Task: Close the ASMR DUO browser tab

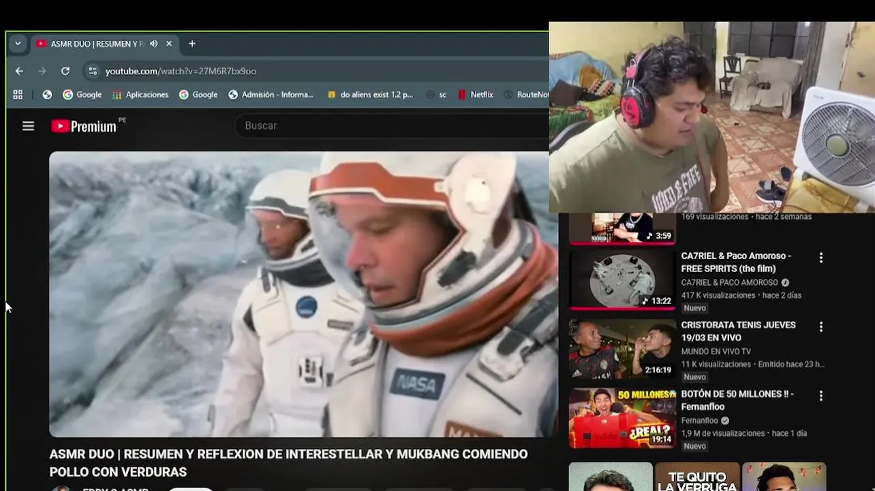Action: coord(169,44)
